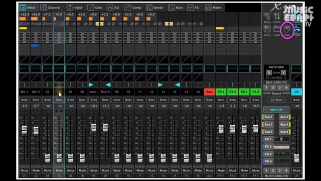Screen dimensions: 321x181
Task: Switch to the Channel tab
Action: [50, 8]
